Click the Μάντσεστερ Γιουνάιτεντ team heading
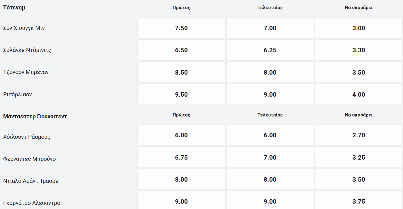 [35, 116]
